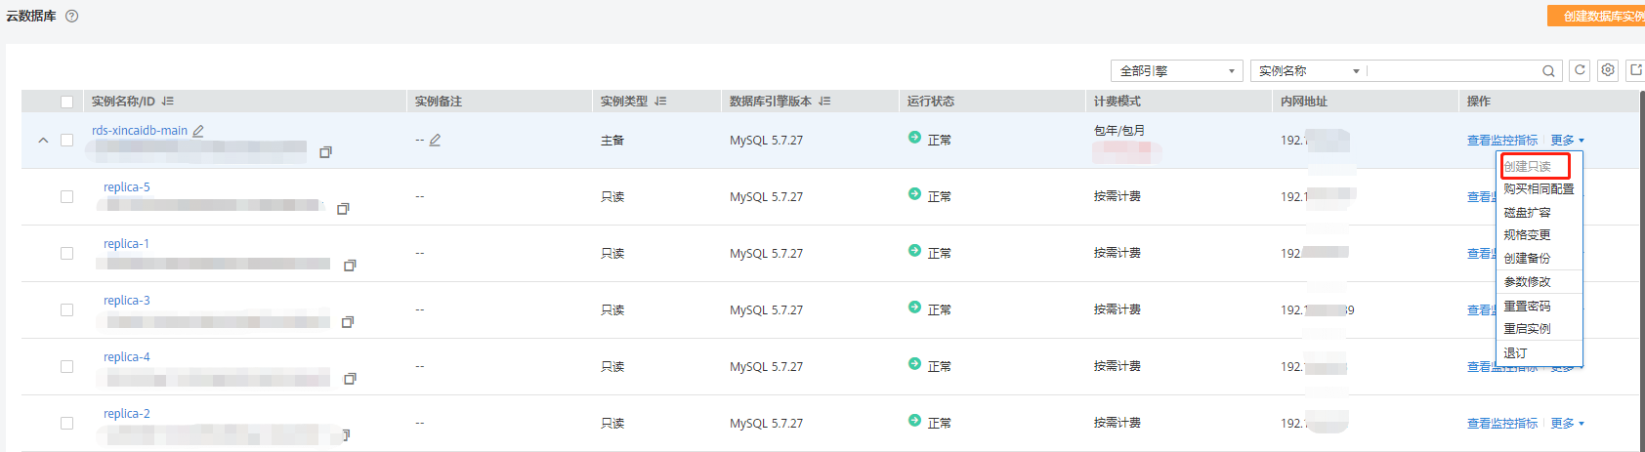The width and height of the screenshot is (1645, 452).
Task: Click status icon of replica-2 row
Action: (914, 421)
